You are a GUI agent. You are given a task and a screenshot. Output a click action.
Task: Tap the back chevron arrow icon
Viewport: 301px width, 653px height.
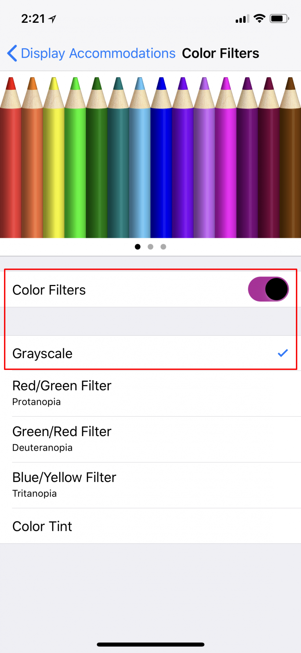(x=12, y=53)
